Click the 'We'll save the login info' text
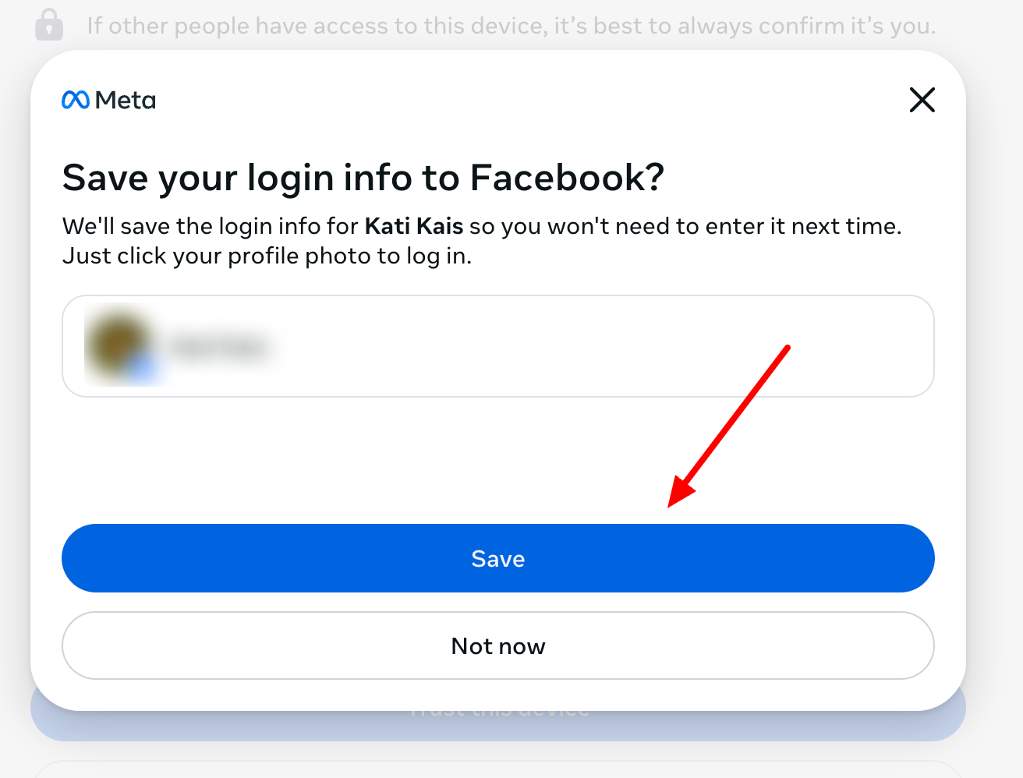This screenshot has height=778, width=1023. coord(211,226)
